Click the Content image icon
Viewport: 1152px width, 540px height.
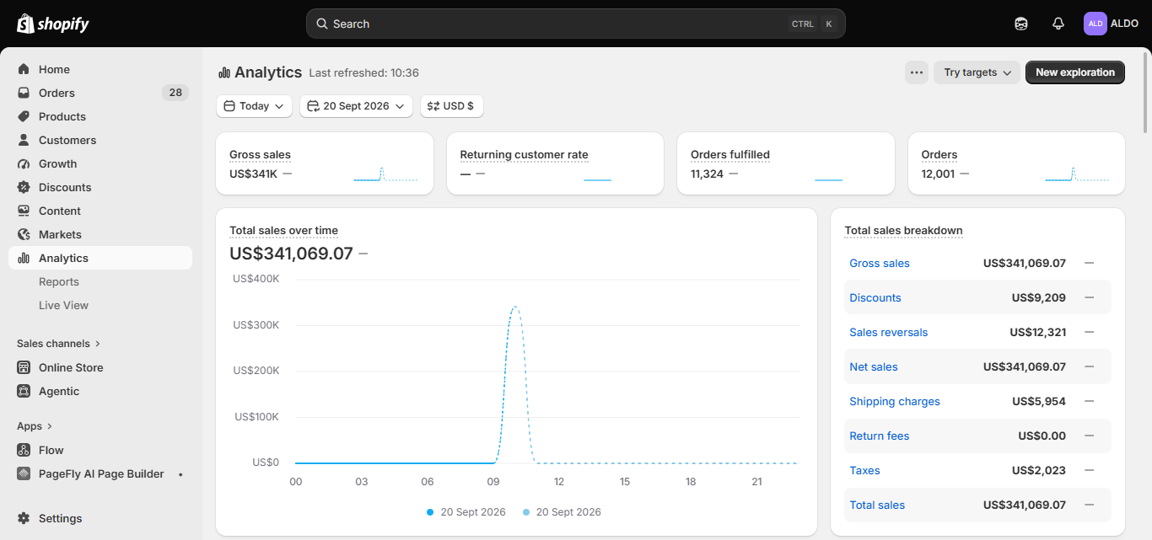(x=24, y=211)
